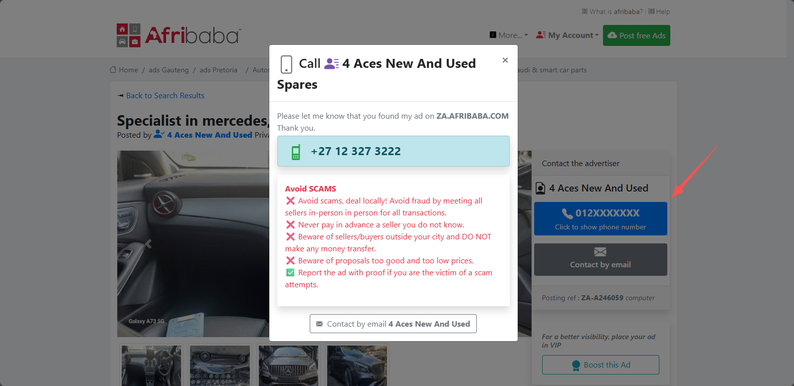Image resolution: width=794 pixels, height=386 pixels.
Task: Show the phone number 012XXXXXXX
Action: (x=600, y=218)
